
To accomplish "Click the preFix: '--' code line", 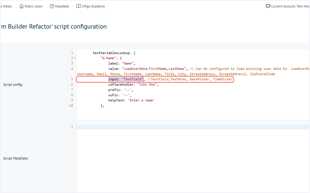I will (x=121, y=90).
